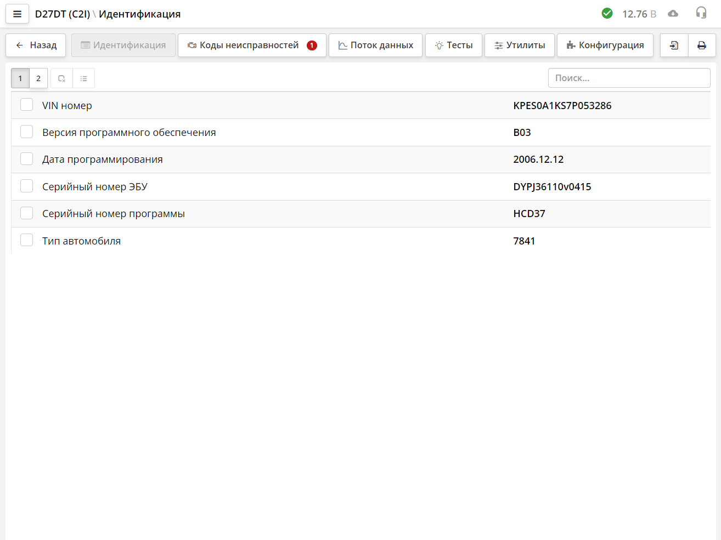
Task: Click the Поиск search field
Action: 629,78
